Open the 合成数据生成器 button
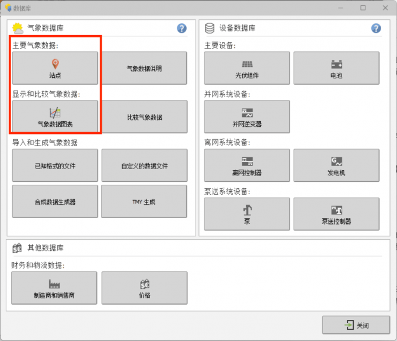The width and height of the screenshot is (397, 341). (x=55, y=201)
